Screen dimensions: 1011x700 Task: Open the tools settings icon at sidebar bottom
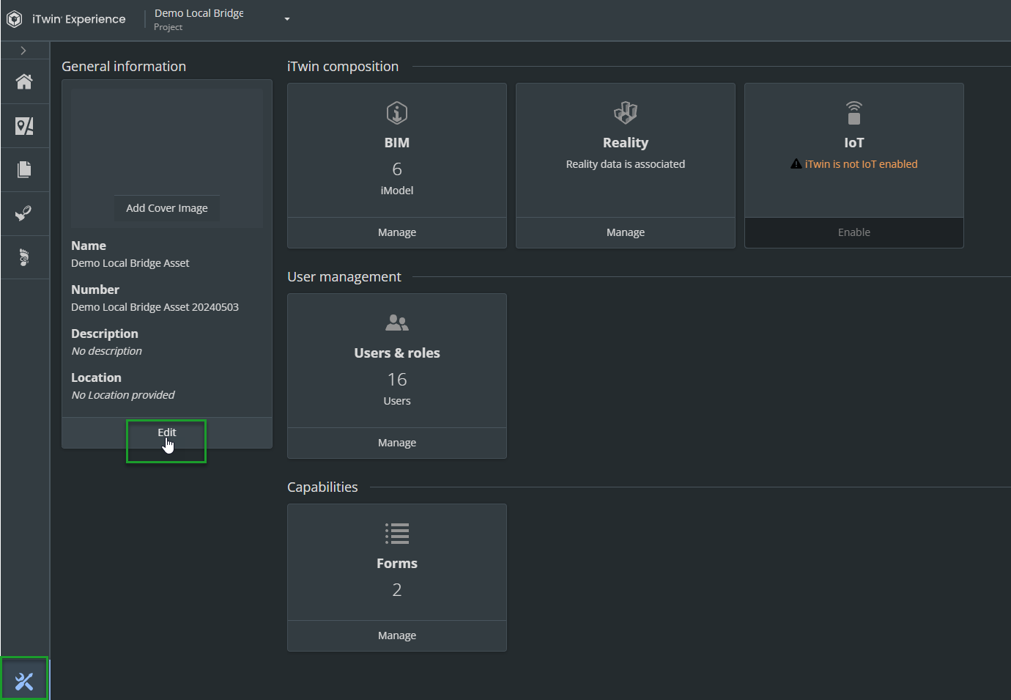[24, 681]
